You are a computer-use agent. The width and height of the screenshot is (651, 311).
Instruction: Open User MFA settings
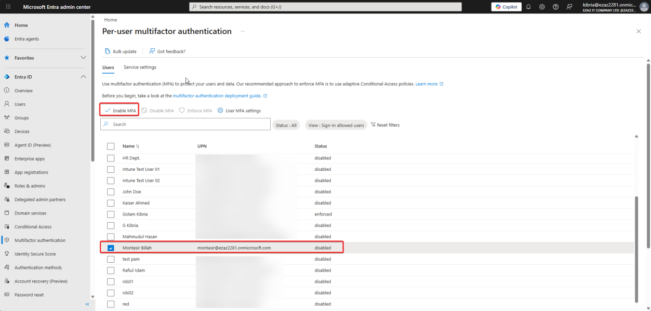(239, 111)
